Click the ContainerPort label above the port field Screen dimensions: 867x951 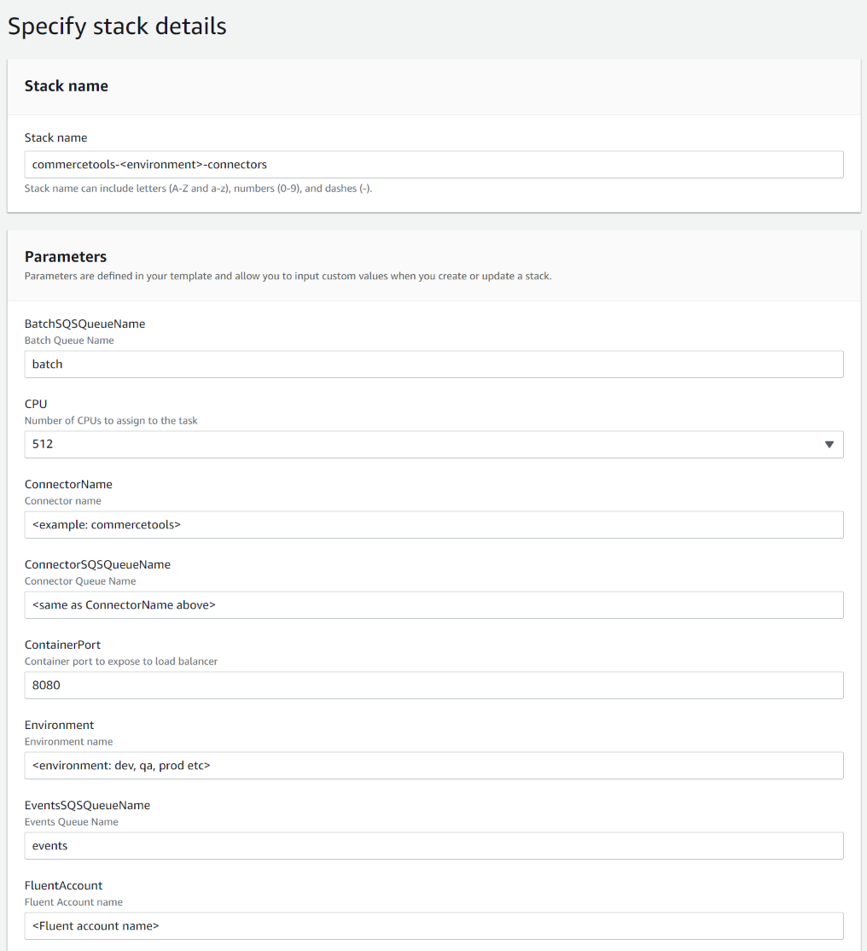point(62,645)
